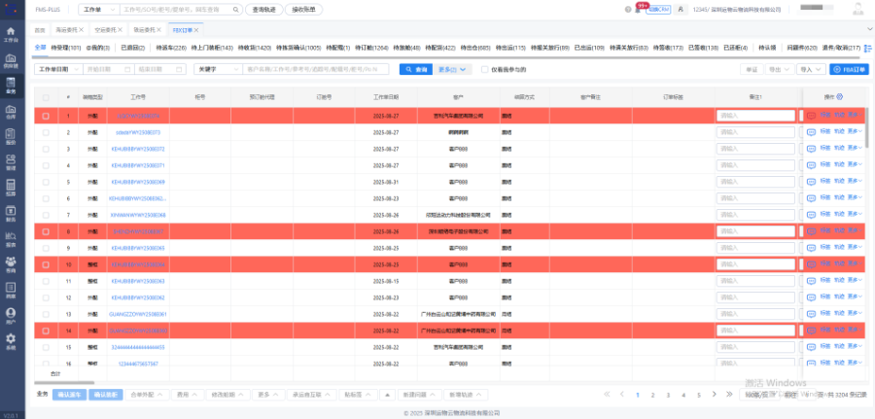Check the 仅看我参与的 checkbox

[485, 70]
